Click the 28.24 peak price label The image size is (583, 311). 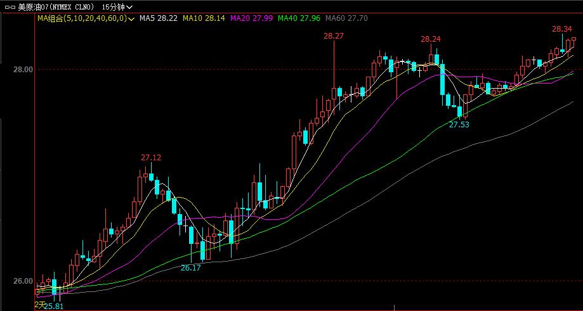(x=430, y=39)
